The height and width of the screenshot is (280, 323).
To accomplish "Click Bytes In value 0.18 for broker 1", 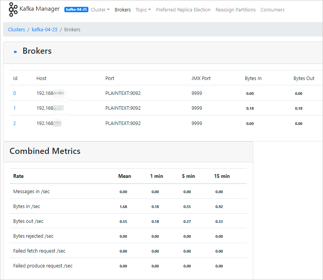I will (x=250, y=108).
